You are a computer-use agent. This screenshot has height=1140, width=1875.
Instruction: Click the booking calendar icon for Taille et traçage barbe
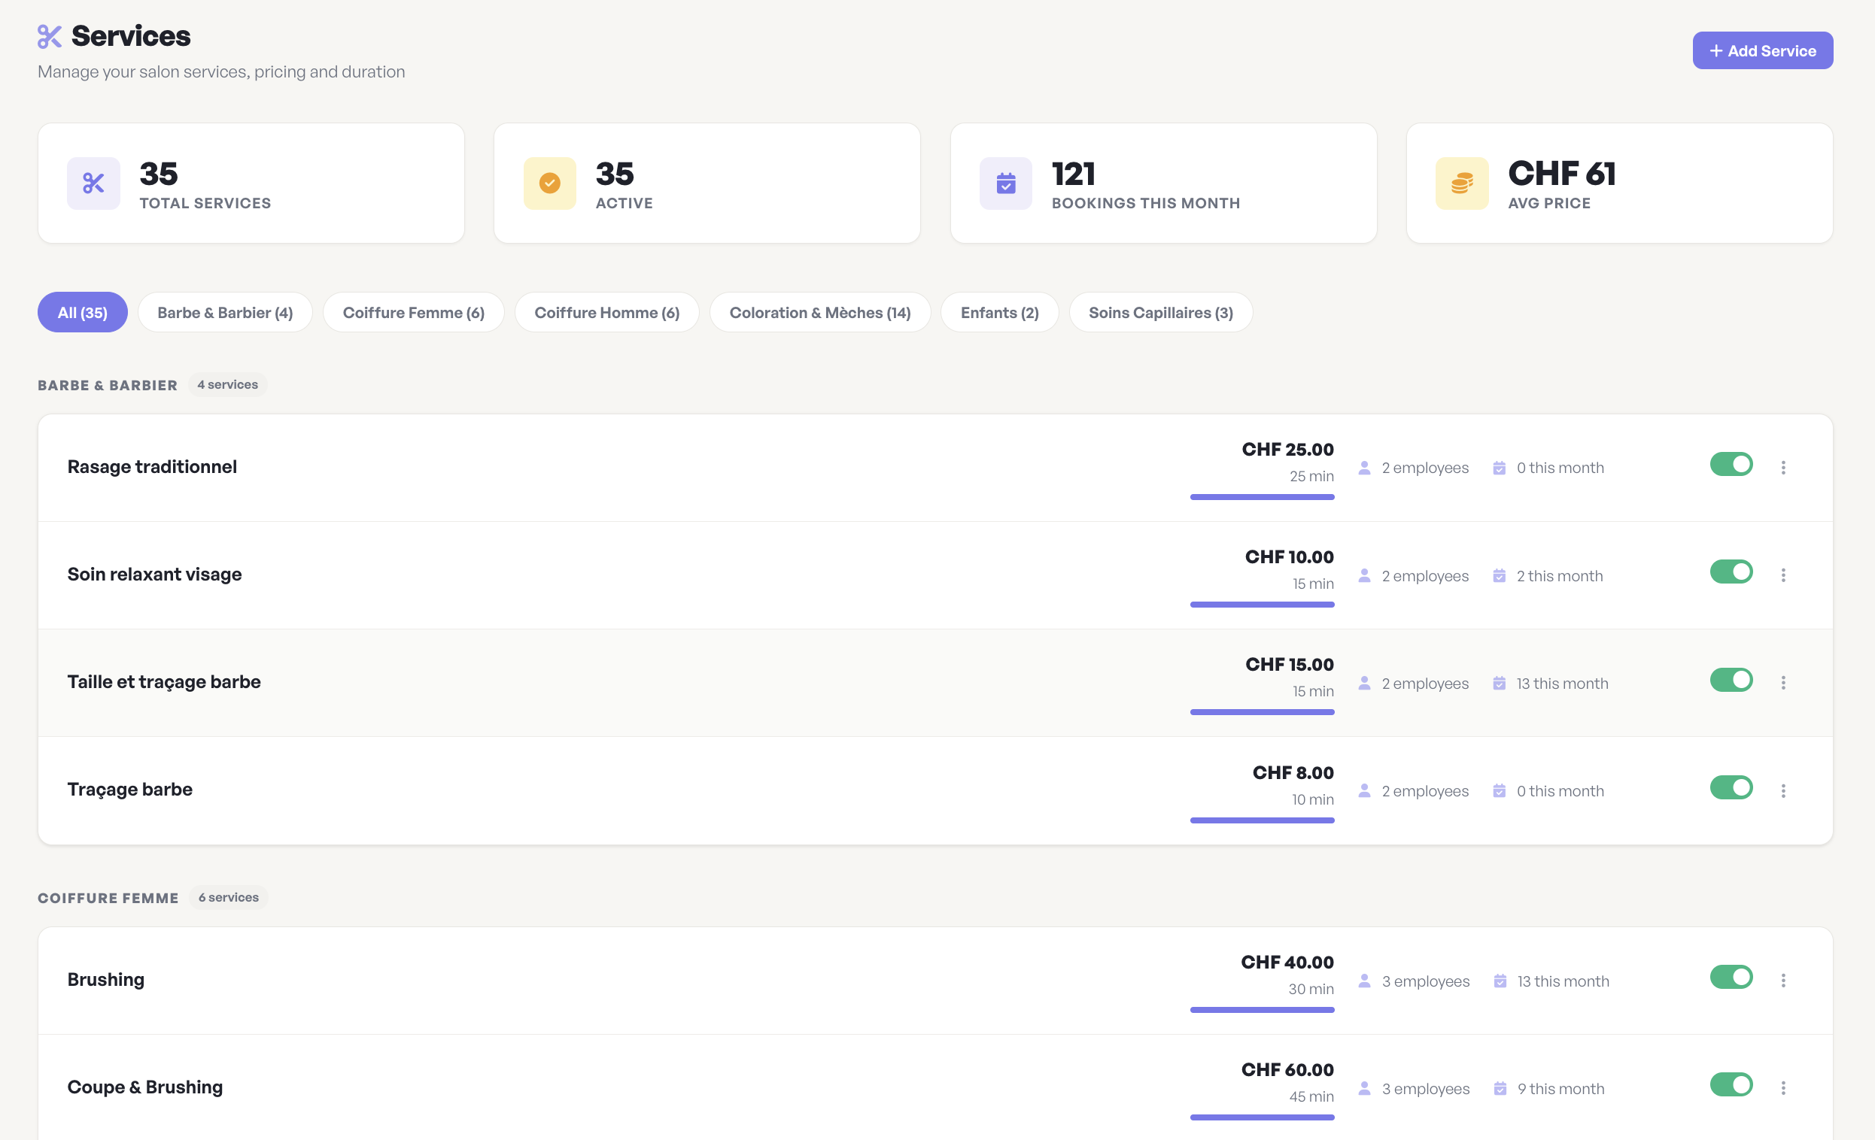click(x=1500, y=683)
